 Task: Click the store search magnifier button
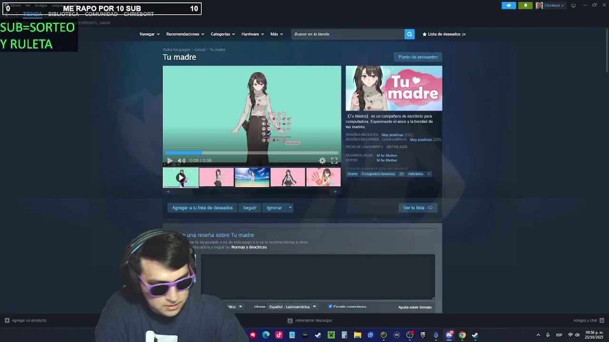pyautogui.click(x=409, y=34)
